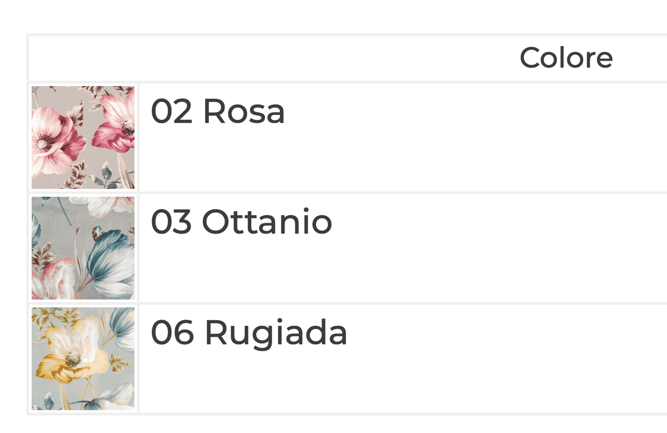Image resolution: width=667 pixels, height=433 pixels.
Task: Click the number 02 before Rosa
Action: (x=172, y=111)
